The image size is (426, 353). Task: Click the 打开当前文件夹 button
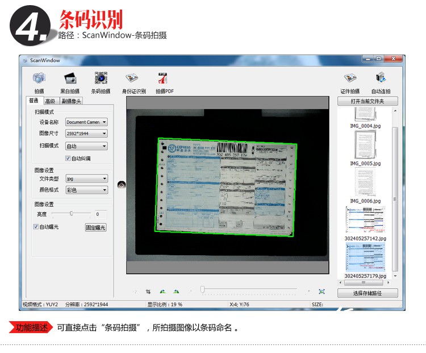(x=367, y=101)
